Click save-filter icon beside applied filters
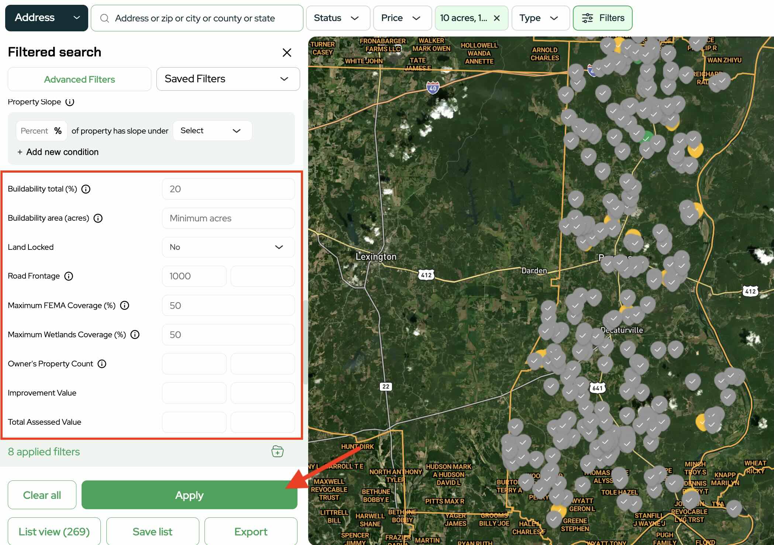 pyautogui.click(x=277, y=451)
